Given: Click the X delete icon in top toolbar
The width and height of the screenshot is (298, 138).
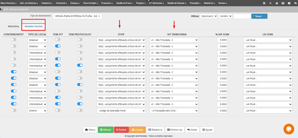Looking at the screenshot, I should [x=270, y=3].
